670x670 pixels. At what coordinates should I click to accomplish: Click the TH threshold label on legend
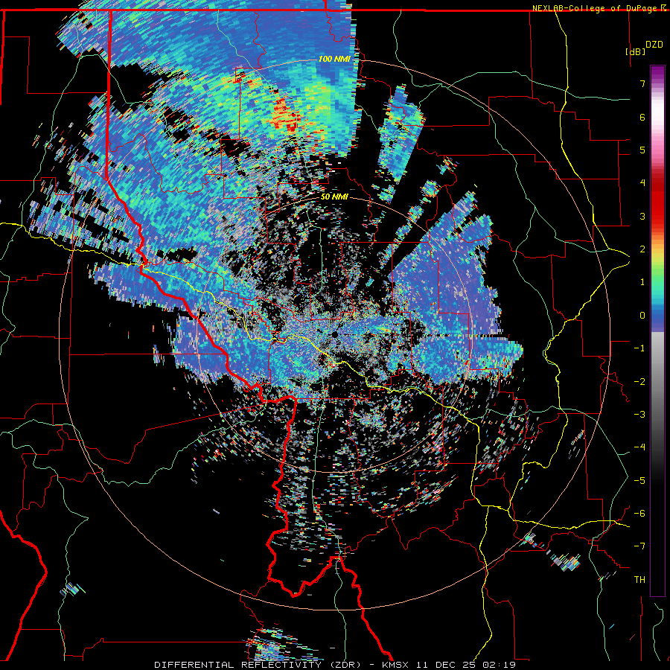[639, 580]
